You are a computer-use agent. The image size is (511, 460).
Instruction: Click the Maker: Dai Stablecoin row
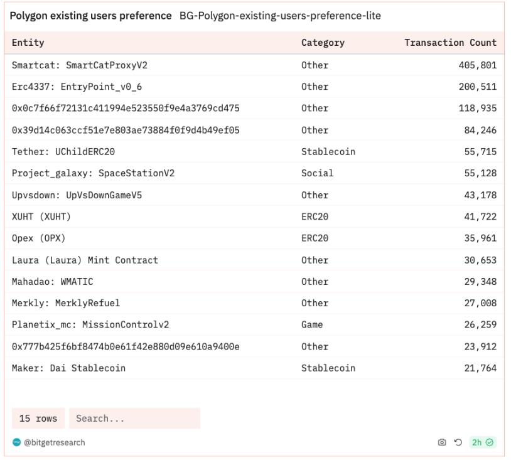tap(254, 368)
